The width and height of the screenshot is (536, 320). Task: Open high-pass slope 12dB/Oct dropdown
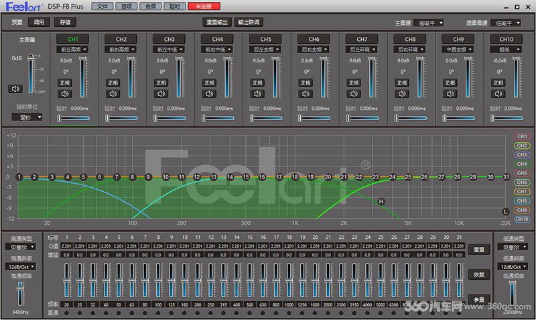click(x=21, y=266)
